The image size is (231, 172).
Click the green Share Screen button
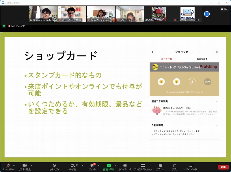[109, 167]
